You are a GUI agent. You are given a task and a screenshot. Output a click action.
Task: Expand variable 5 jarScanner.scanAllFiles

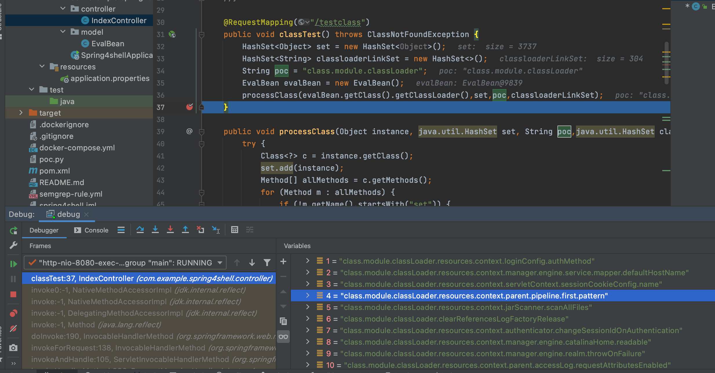[308, 307]
